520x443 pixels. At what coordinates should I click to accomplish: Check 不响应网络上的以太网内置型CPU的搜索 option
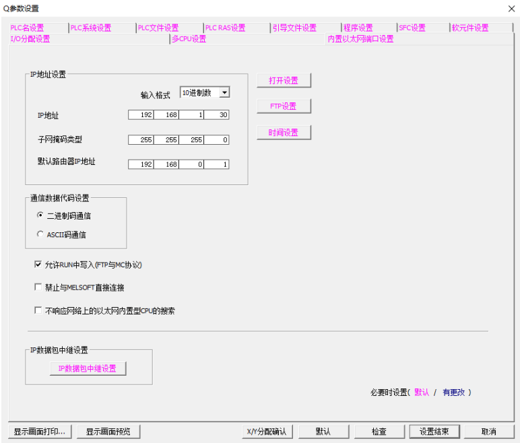coord(38,310)
